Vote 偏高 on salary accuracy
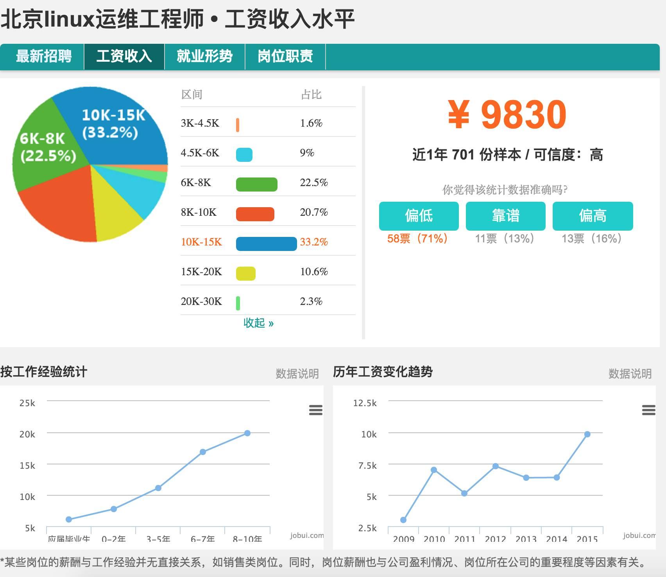 tap(593, 216)
